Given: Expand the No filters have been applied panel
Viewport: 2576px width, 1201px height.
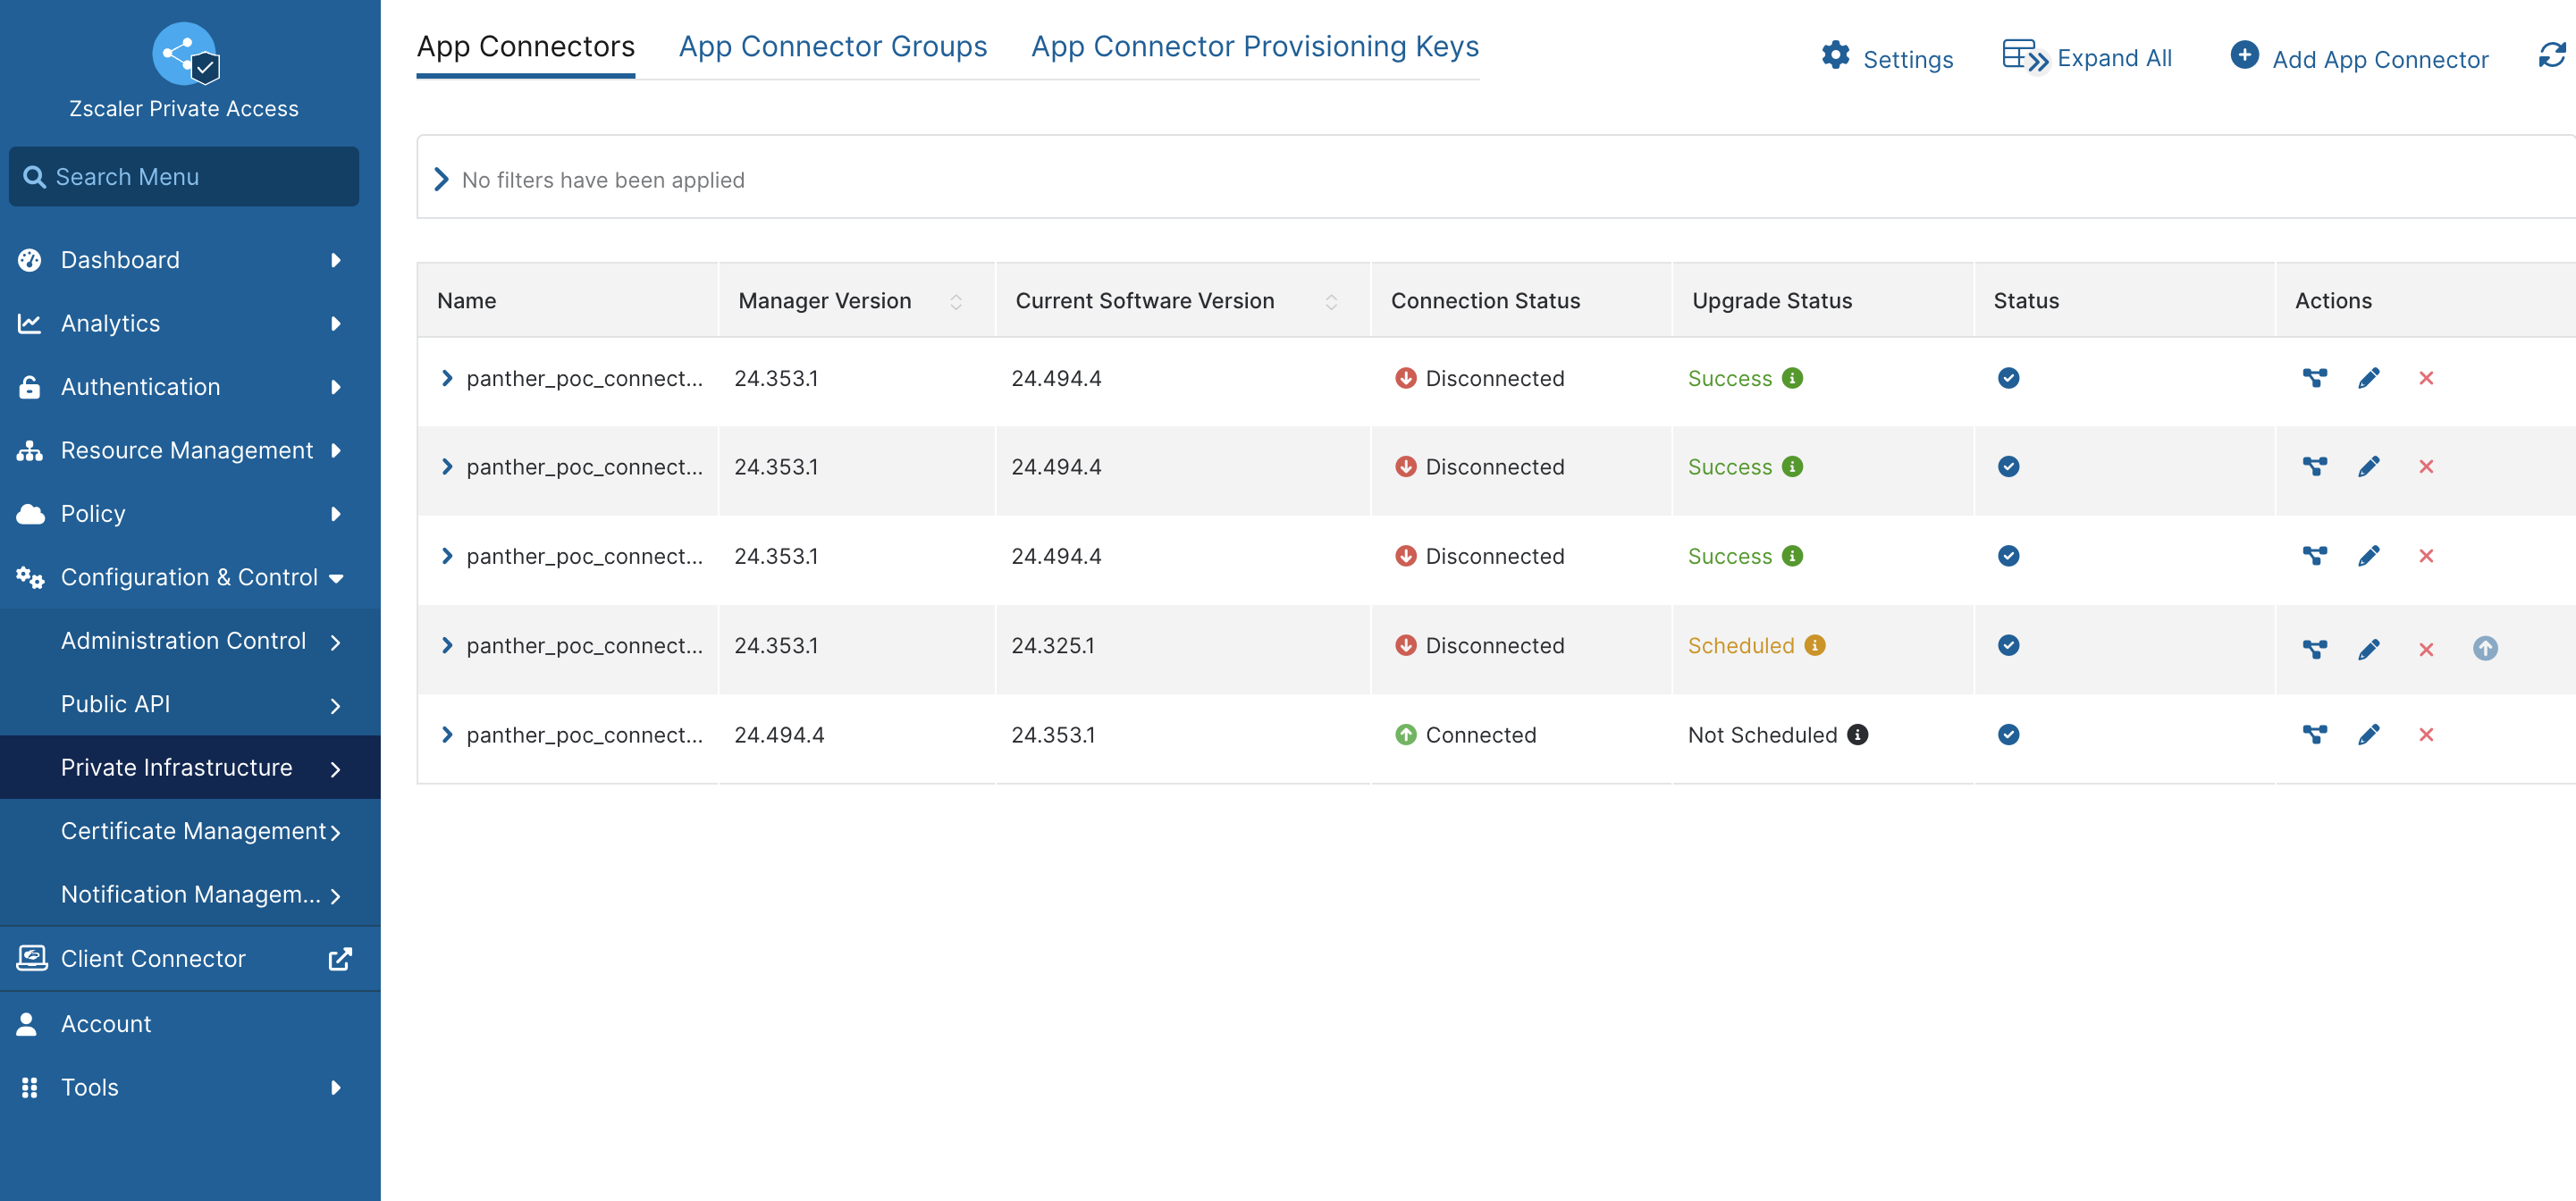Looking at the screenshot, I should [x=441, y=179].
